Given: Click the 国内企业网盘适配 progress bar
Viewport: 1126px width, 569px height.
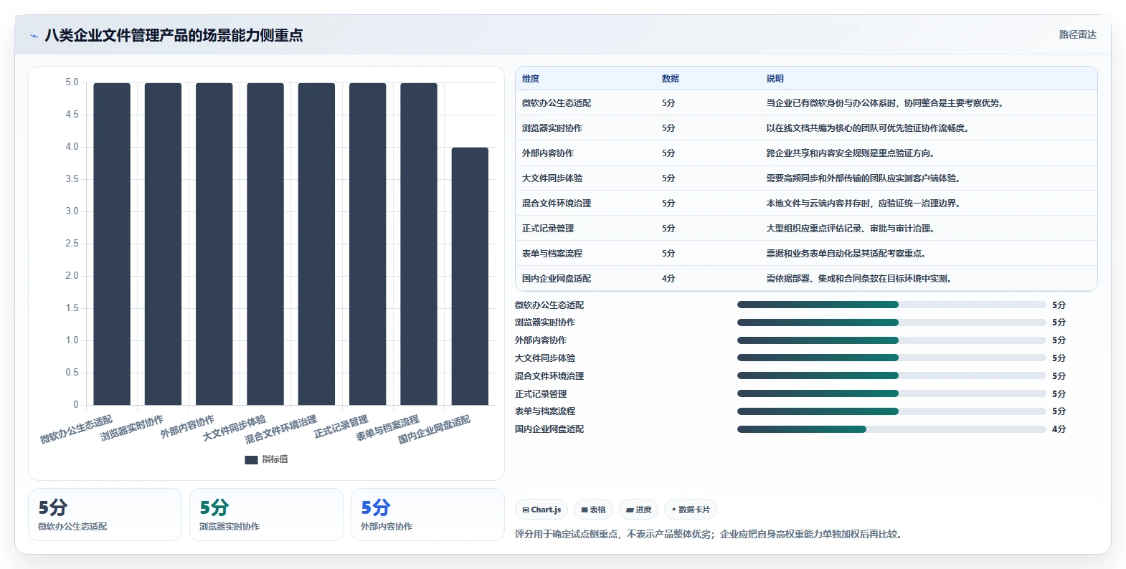Looking at the screenshot, I should [891, 429].
